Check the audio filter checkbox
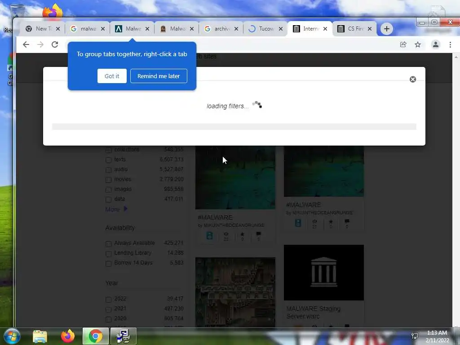Screen dimensions: 460x345 point(108,170)
